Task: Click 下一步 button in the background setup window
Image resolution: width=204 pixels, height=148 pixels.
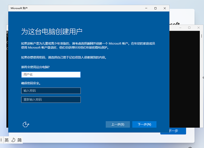Action: pos(173,131)
